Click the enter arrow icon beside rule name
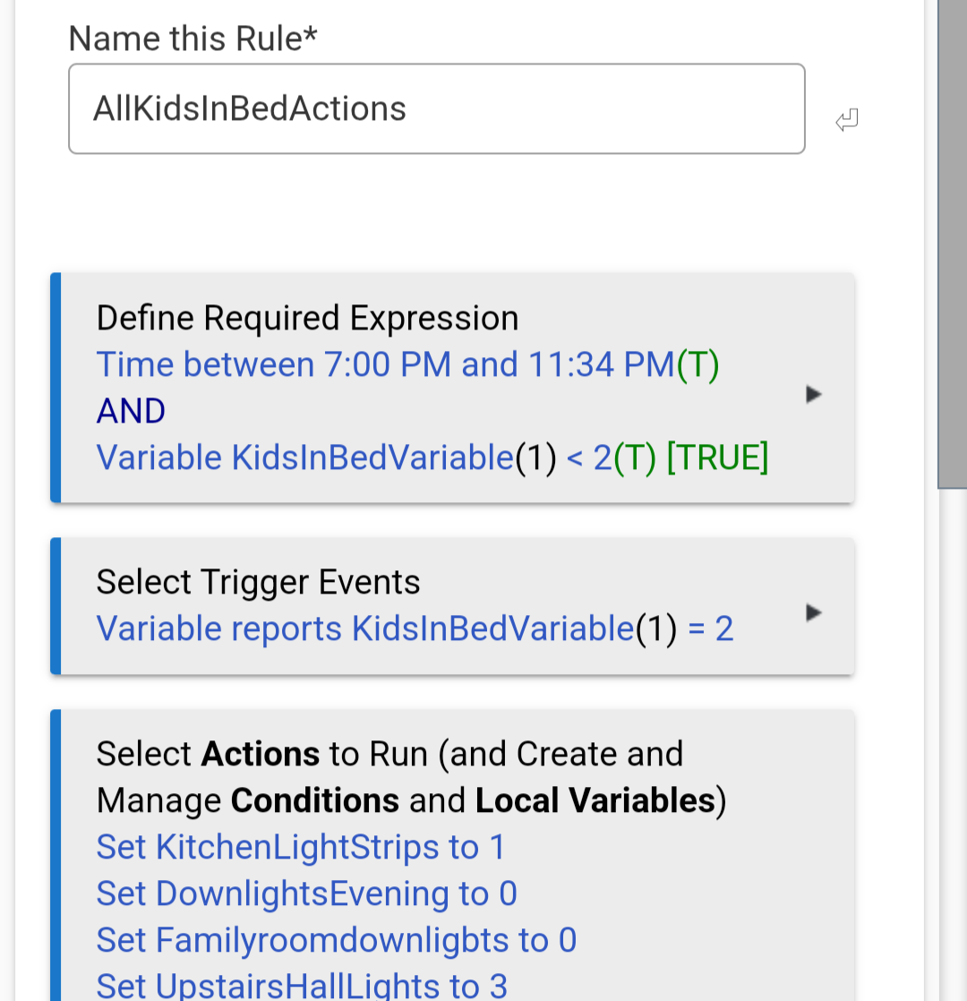Image resolution: width=967 pixels, height=1001 pixels. pyautogui.click(x=847, y=120)
